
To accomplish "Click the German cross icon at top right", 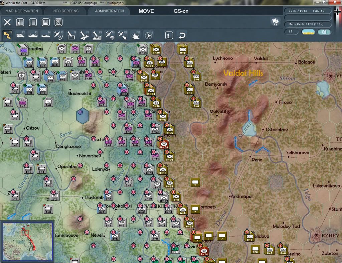I will [x=337, y=12].
